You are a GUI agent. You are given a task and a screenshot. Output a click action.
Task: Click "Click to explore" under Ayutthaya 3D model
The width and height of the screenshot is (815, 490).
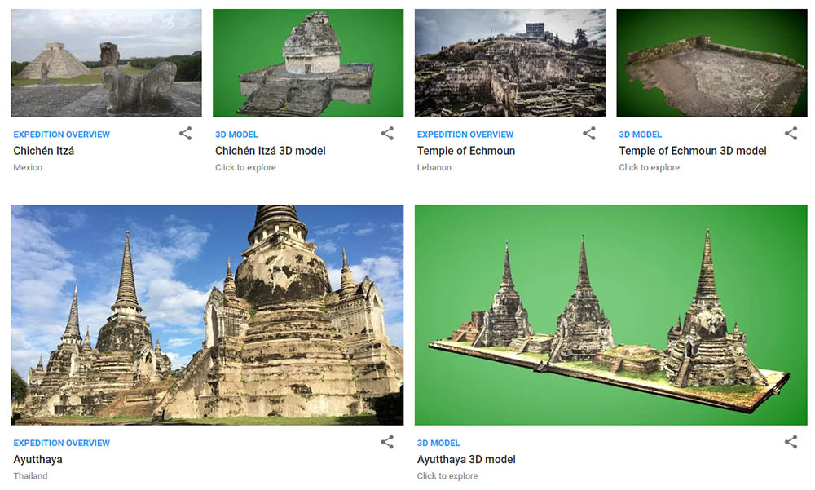[x=447, y=476]
